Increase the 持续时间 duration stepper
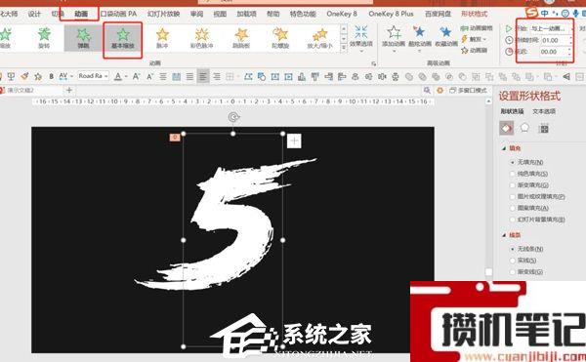The width and height of the screenshot is (586, 362). pyautogui.click(x=570, y=38)
